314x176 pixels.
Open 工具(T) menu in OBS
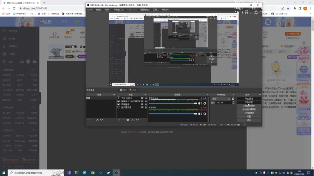[156, 9]
